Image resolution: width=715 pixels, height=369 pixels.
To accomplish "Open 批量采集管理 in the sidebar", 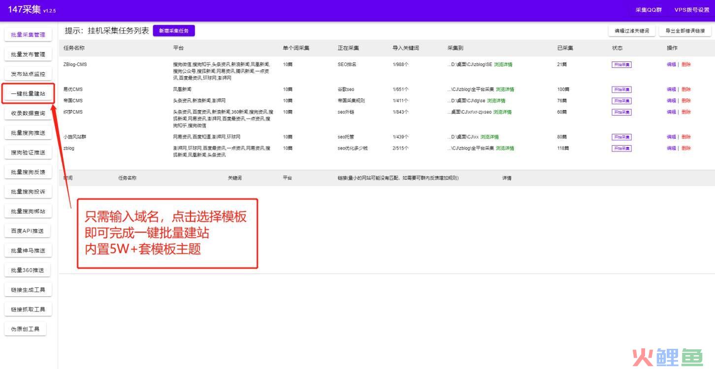I will point(28,35).
